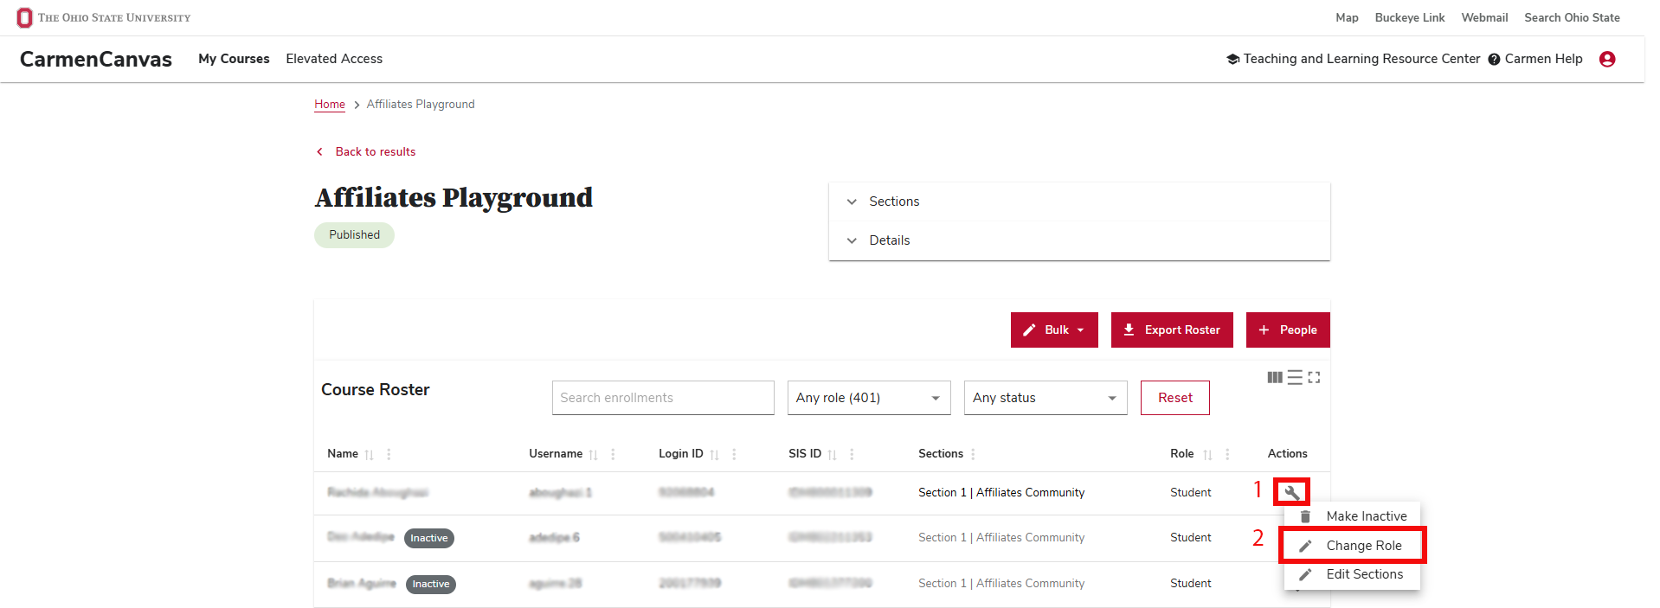Sort roster by SIS ID
This screenshot has width=1660, height=608.
click(832, 455)
